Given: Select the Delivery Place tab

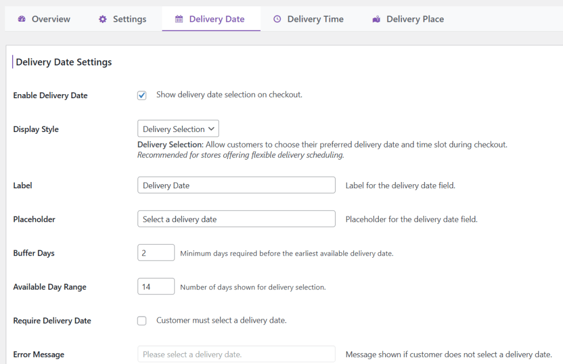Looking at the screenshot, I should click(415, 19).
